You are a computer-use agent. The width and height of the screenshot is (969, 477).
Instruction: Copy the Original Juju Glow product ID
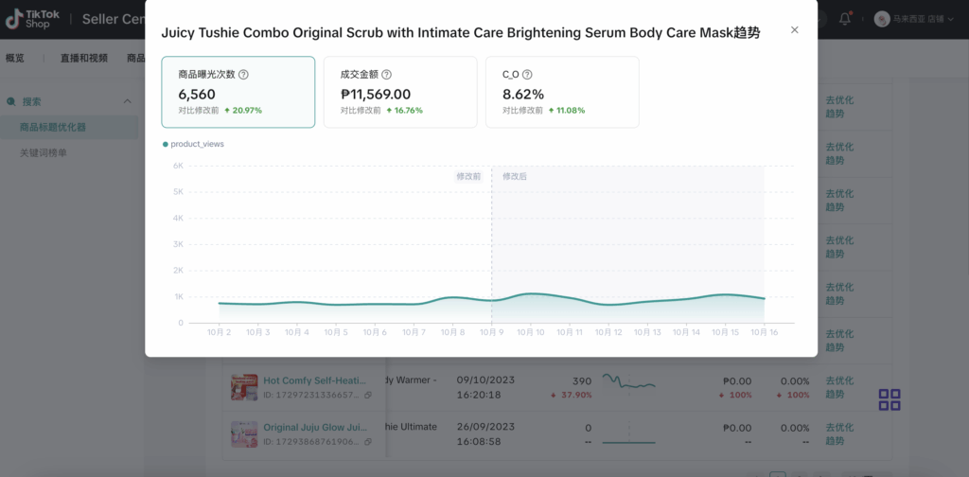click(x=368, y=442)
